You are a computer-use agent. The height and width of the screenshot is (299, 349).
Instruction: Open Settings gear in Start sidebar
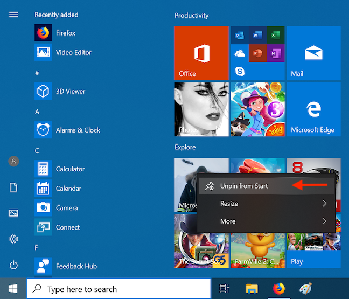13,239
